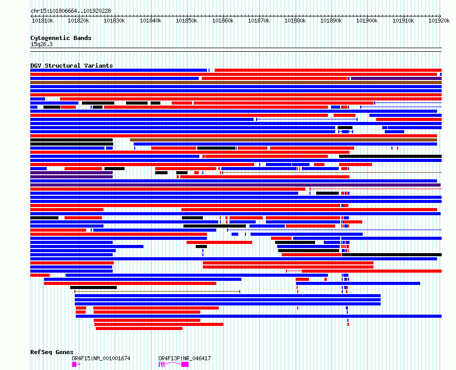The image size is (456, 370).
Task: Click the 101880k ruler tick label
Action: click(x=295, y=20)
